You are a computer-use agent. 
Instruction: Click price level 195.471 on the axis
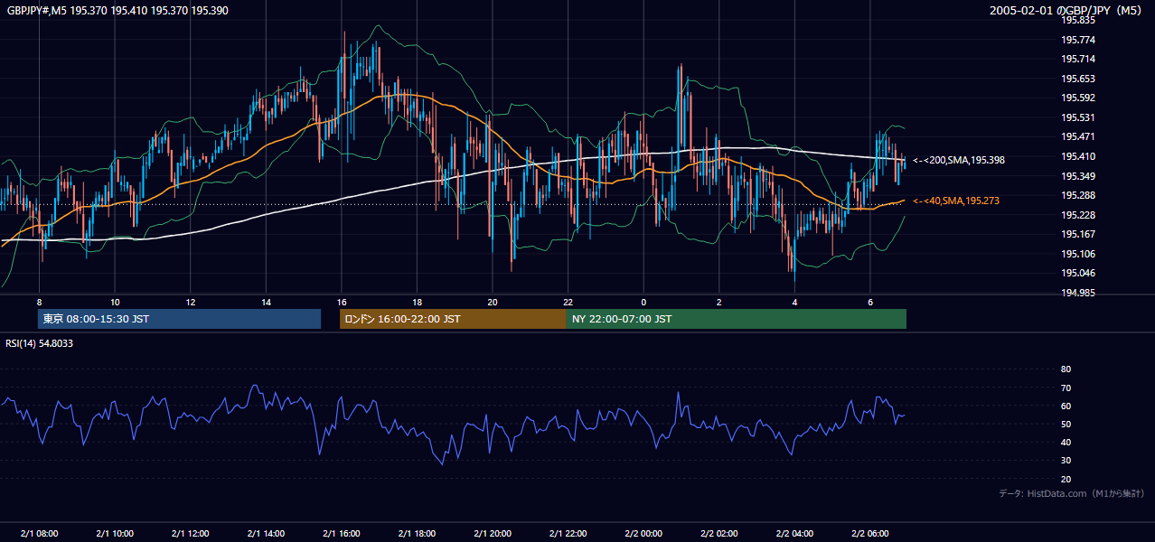click(x=1078, y=136)
